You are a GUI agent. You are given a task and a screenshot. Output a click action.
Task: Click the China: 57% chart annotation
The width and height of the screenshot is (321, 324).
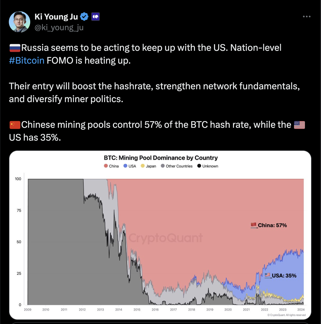[x=269, y=225]
